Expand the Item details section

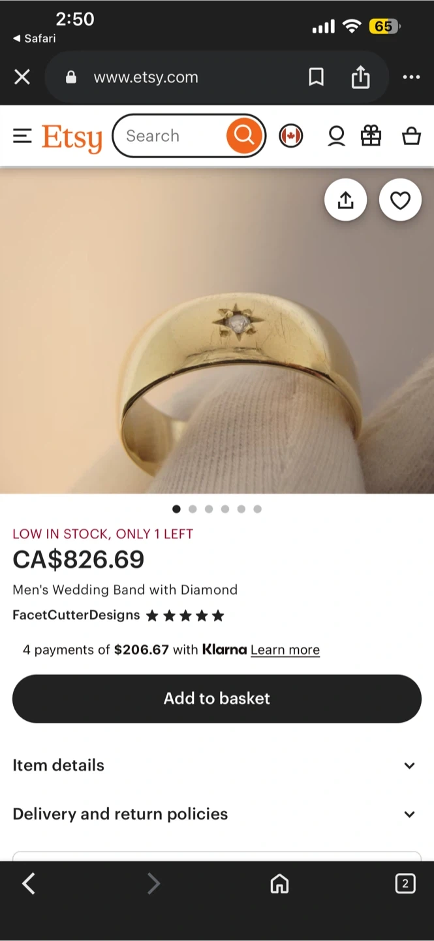pyautogui.click(x=217, y=765)
